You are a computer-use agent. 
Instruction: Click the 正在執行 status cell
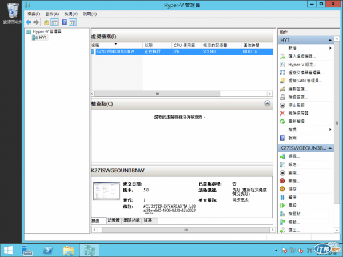pyautogui.click(x=153, y=51)
